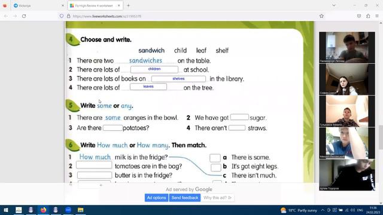The width and height of the screenshot is (383, 215).
Task: Close the Victoriya tab
Action: tap(62, 5)
